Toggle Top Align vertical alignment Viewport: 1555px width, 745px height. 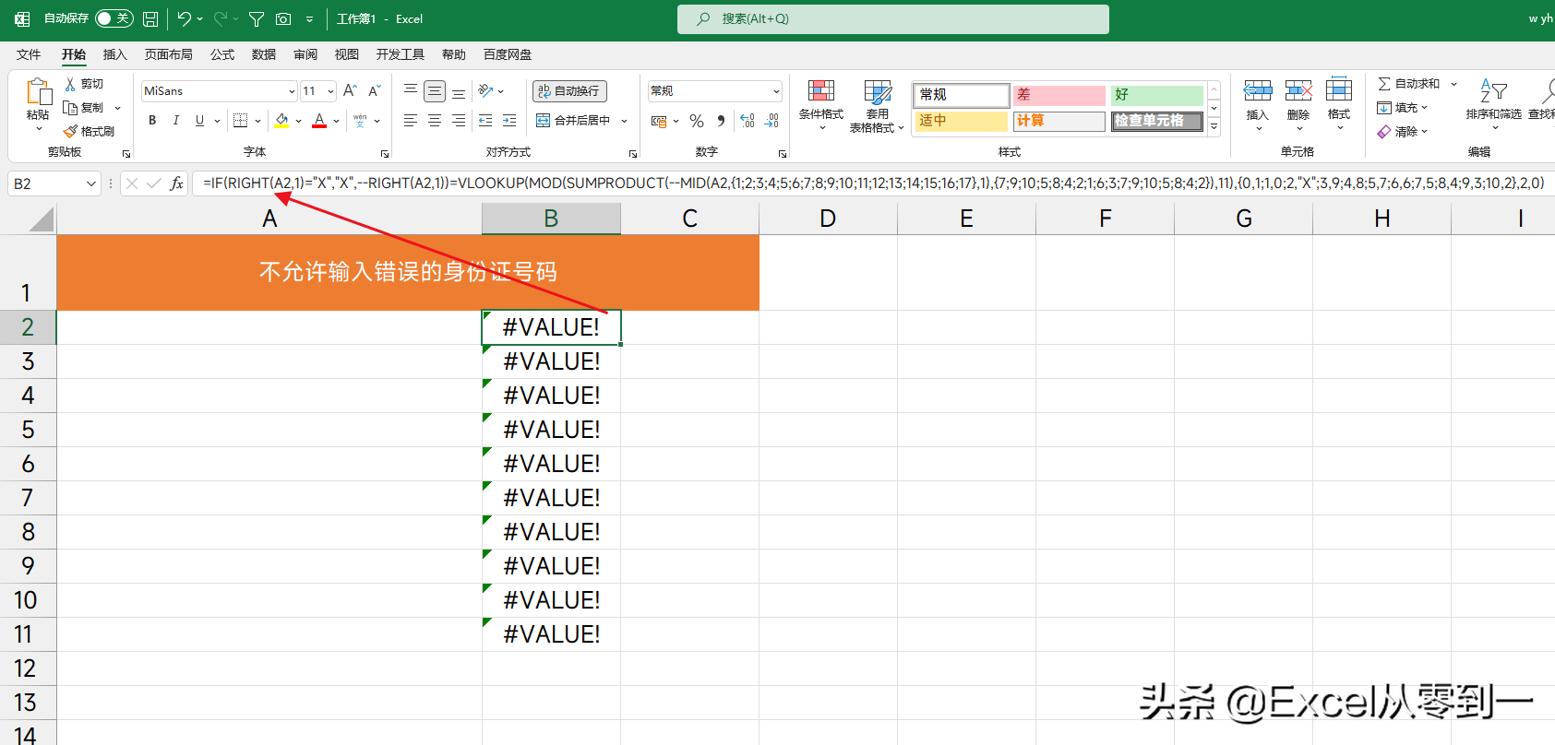(411, 90)
